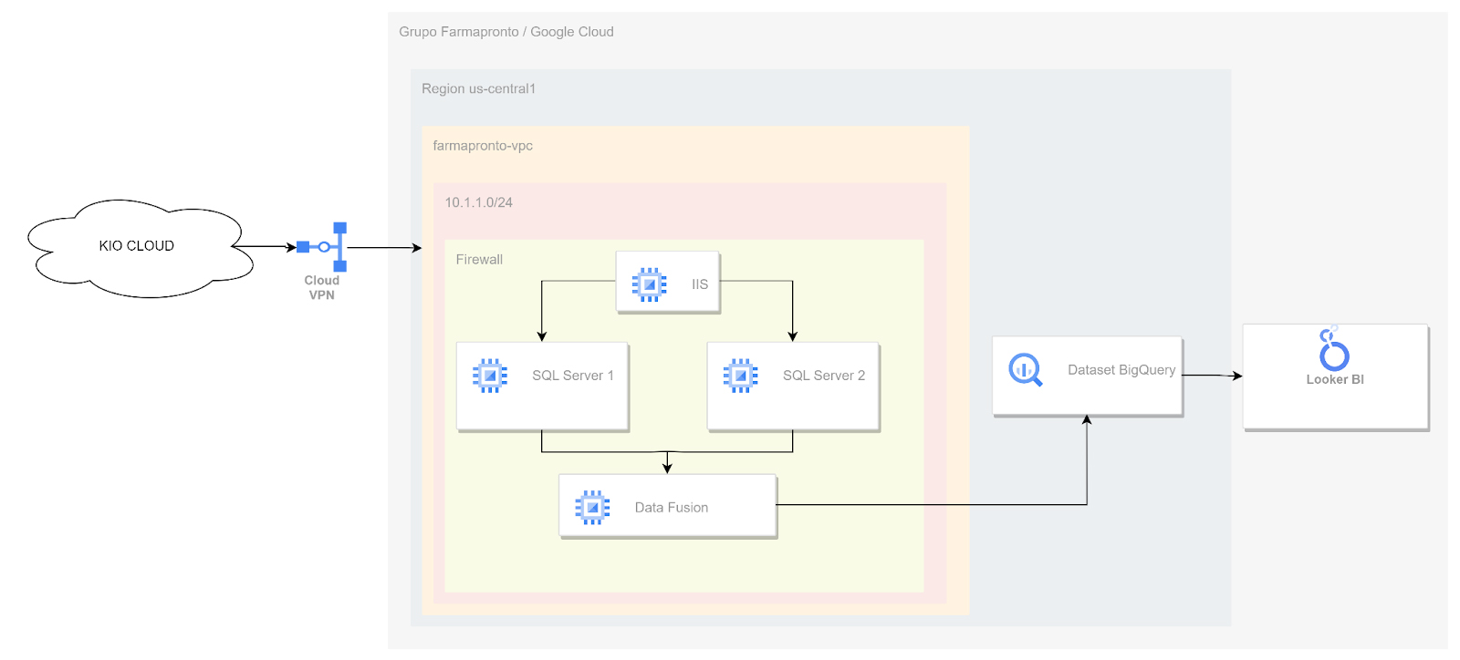Click the Looker BI logo icon

(1333, 348)
